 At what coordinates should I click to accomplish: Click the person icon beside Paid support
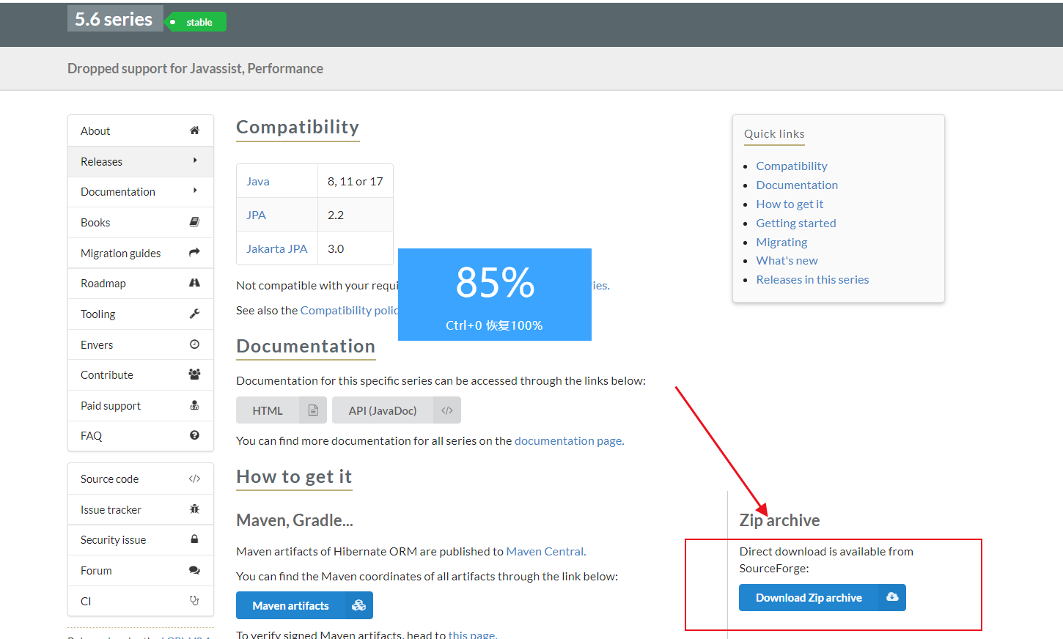click(x=194, y=405)
